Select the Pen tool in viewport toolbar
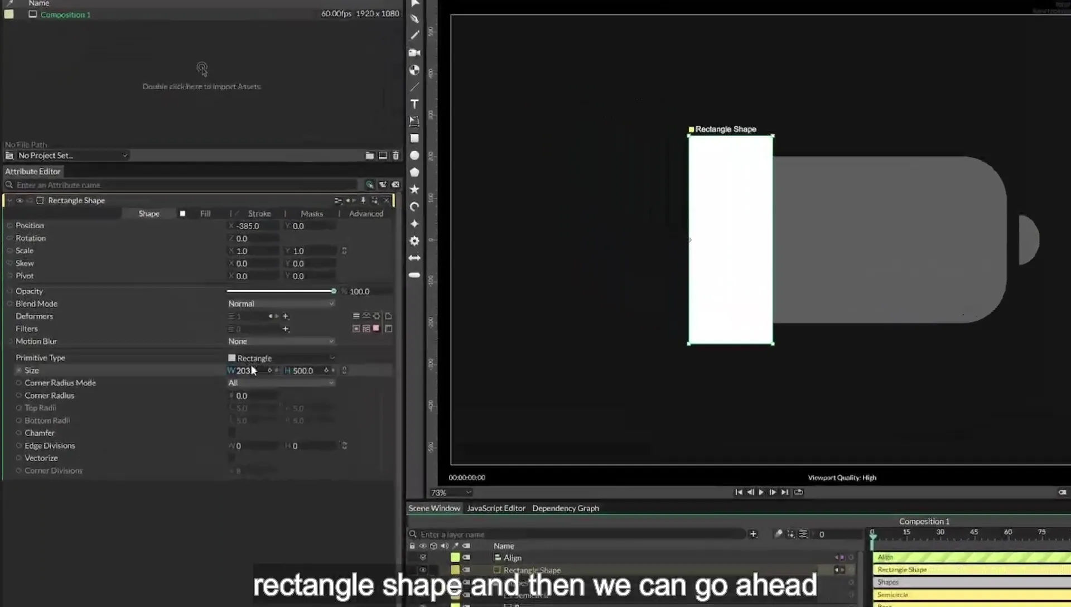 (x=414, y=18)
